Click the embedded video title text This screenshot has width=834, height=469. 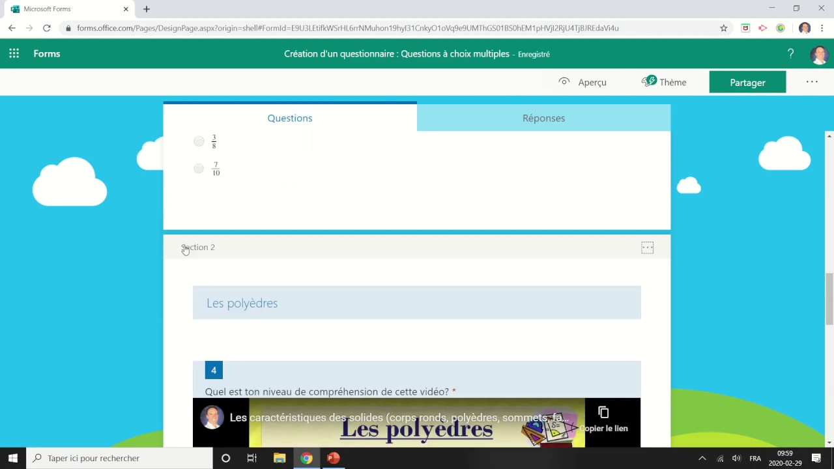click(x=401, y=418)
